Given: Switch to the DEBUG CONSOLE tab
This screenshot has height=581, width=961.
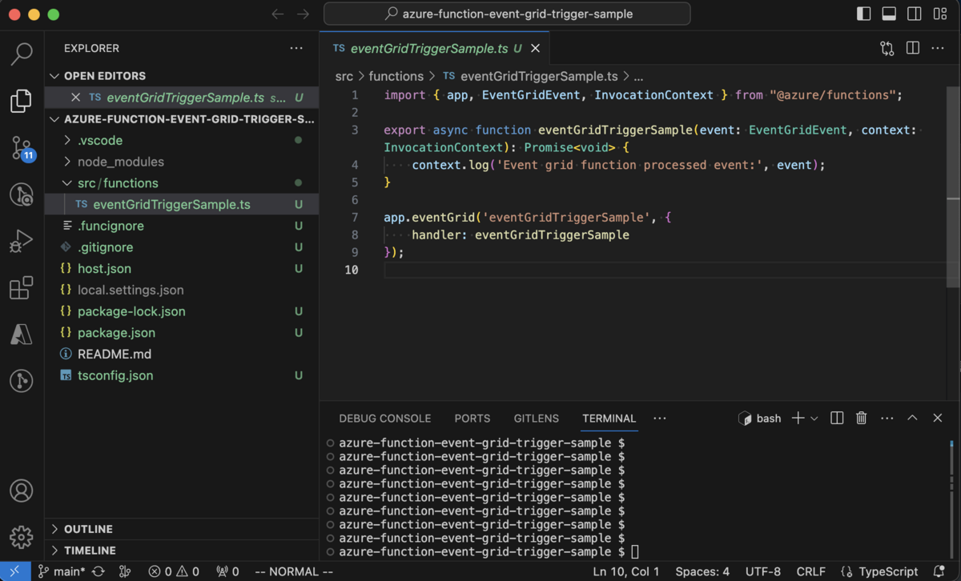Looking at the screenshot, I should point(384,418).
